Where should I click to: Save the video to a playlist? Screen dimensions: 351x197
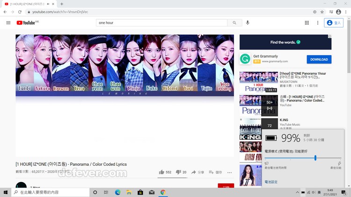[x=215, y=172]
